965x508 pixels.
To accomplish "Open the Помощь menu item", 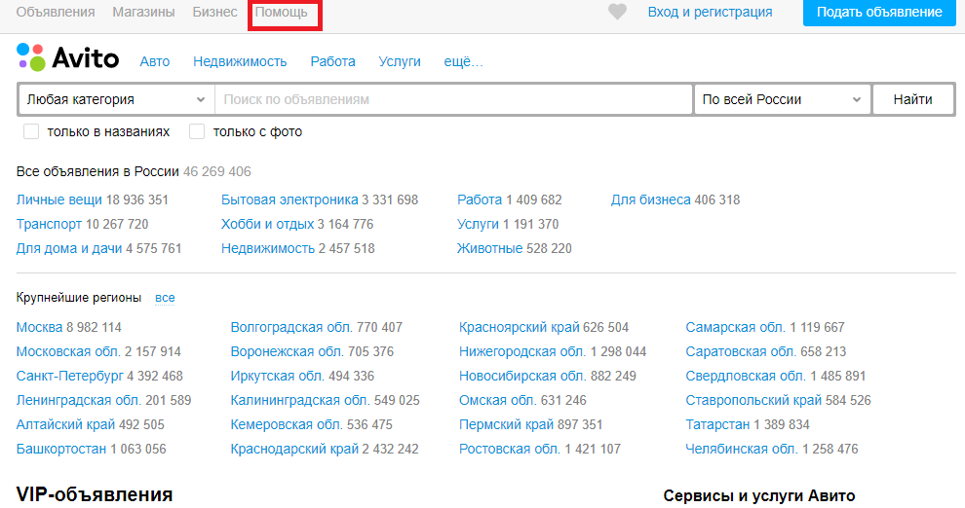I will [x=281, y=13].
